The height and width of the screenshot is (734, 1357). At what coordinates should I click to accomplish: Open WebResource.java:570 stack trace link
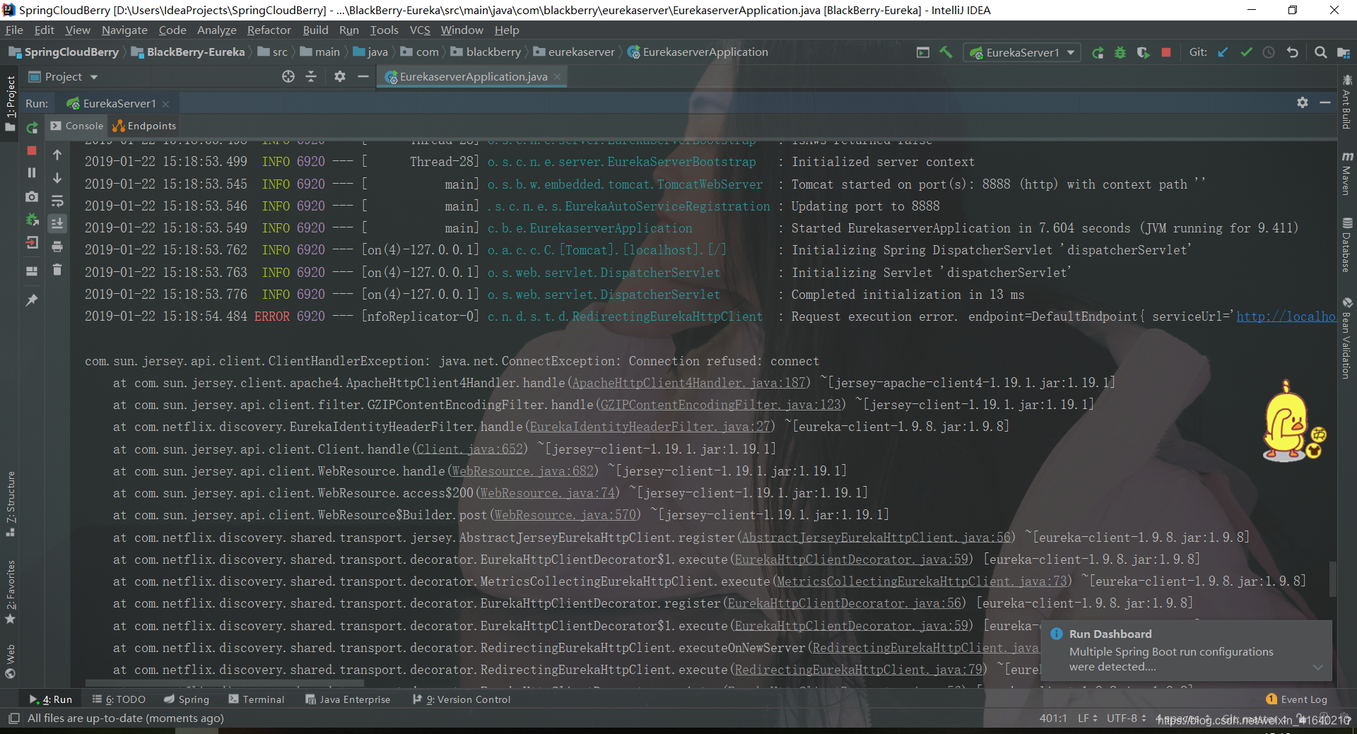pos(565,515)
